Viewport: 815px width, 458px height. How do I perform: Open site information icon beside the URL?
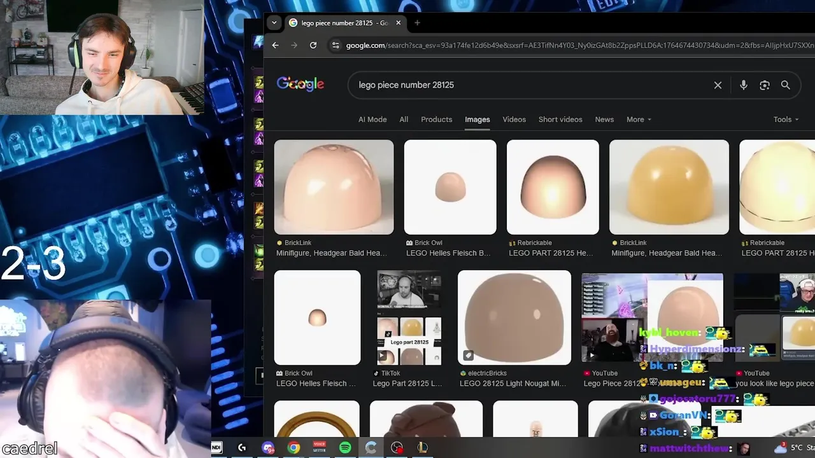tap(336, 45)
